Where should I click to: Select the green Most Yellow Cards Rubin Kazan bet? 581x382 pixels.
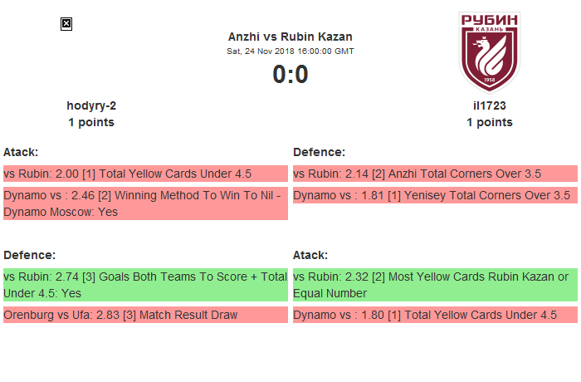[x=434, y=285]
